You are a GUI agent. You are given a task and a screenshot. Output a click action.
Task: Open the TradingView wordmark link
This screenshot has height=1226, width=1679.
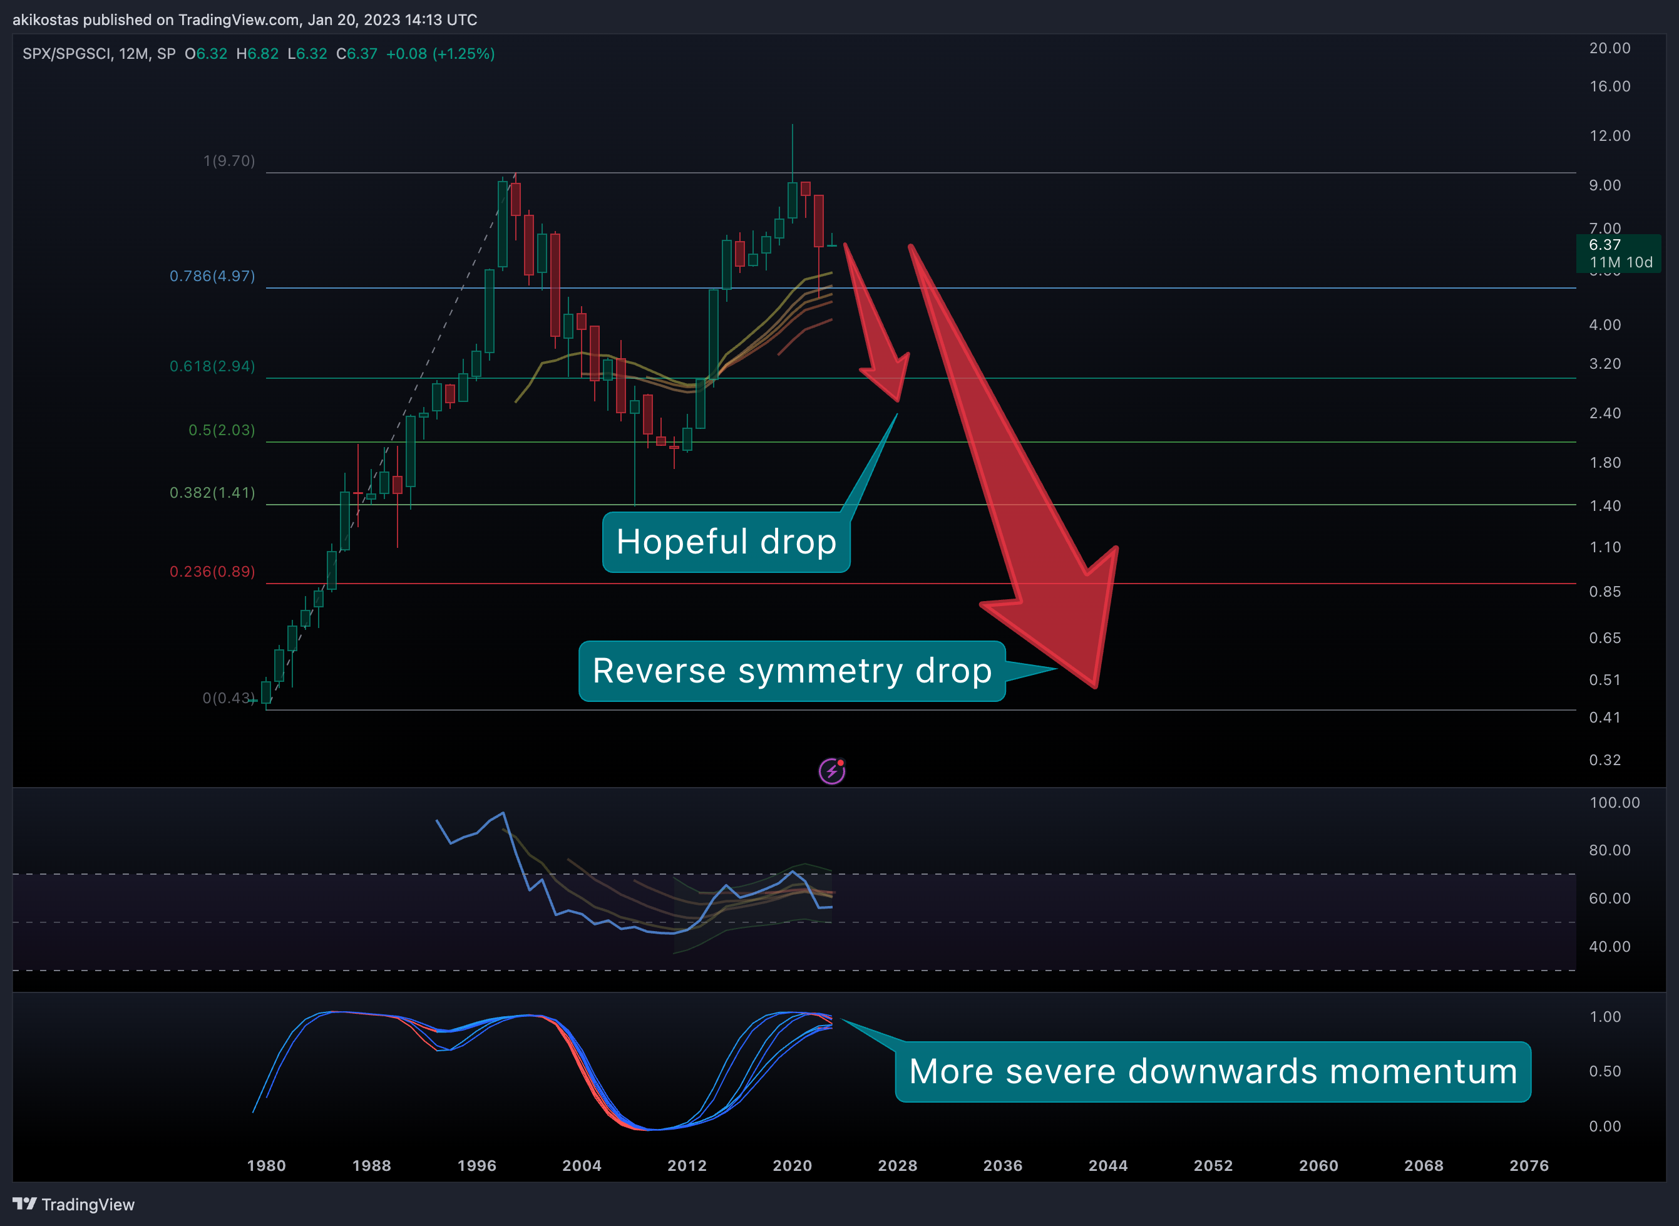88,1205
